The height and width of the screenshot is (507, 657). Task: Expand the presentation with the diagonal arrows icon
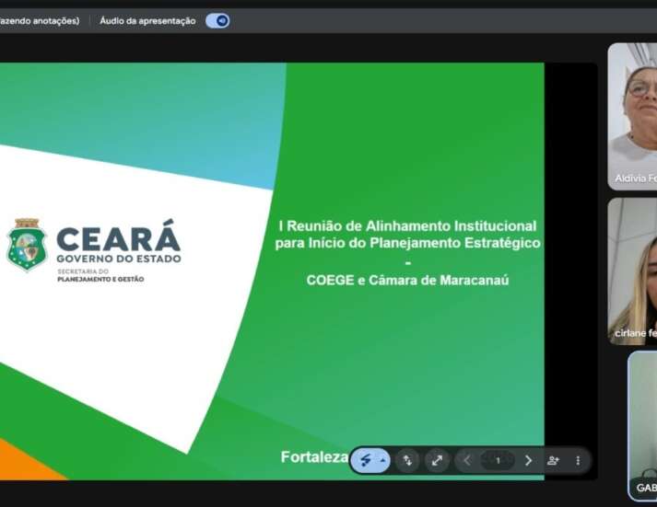437,461
